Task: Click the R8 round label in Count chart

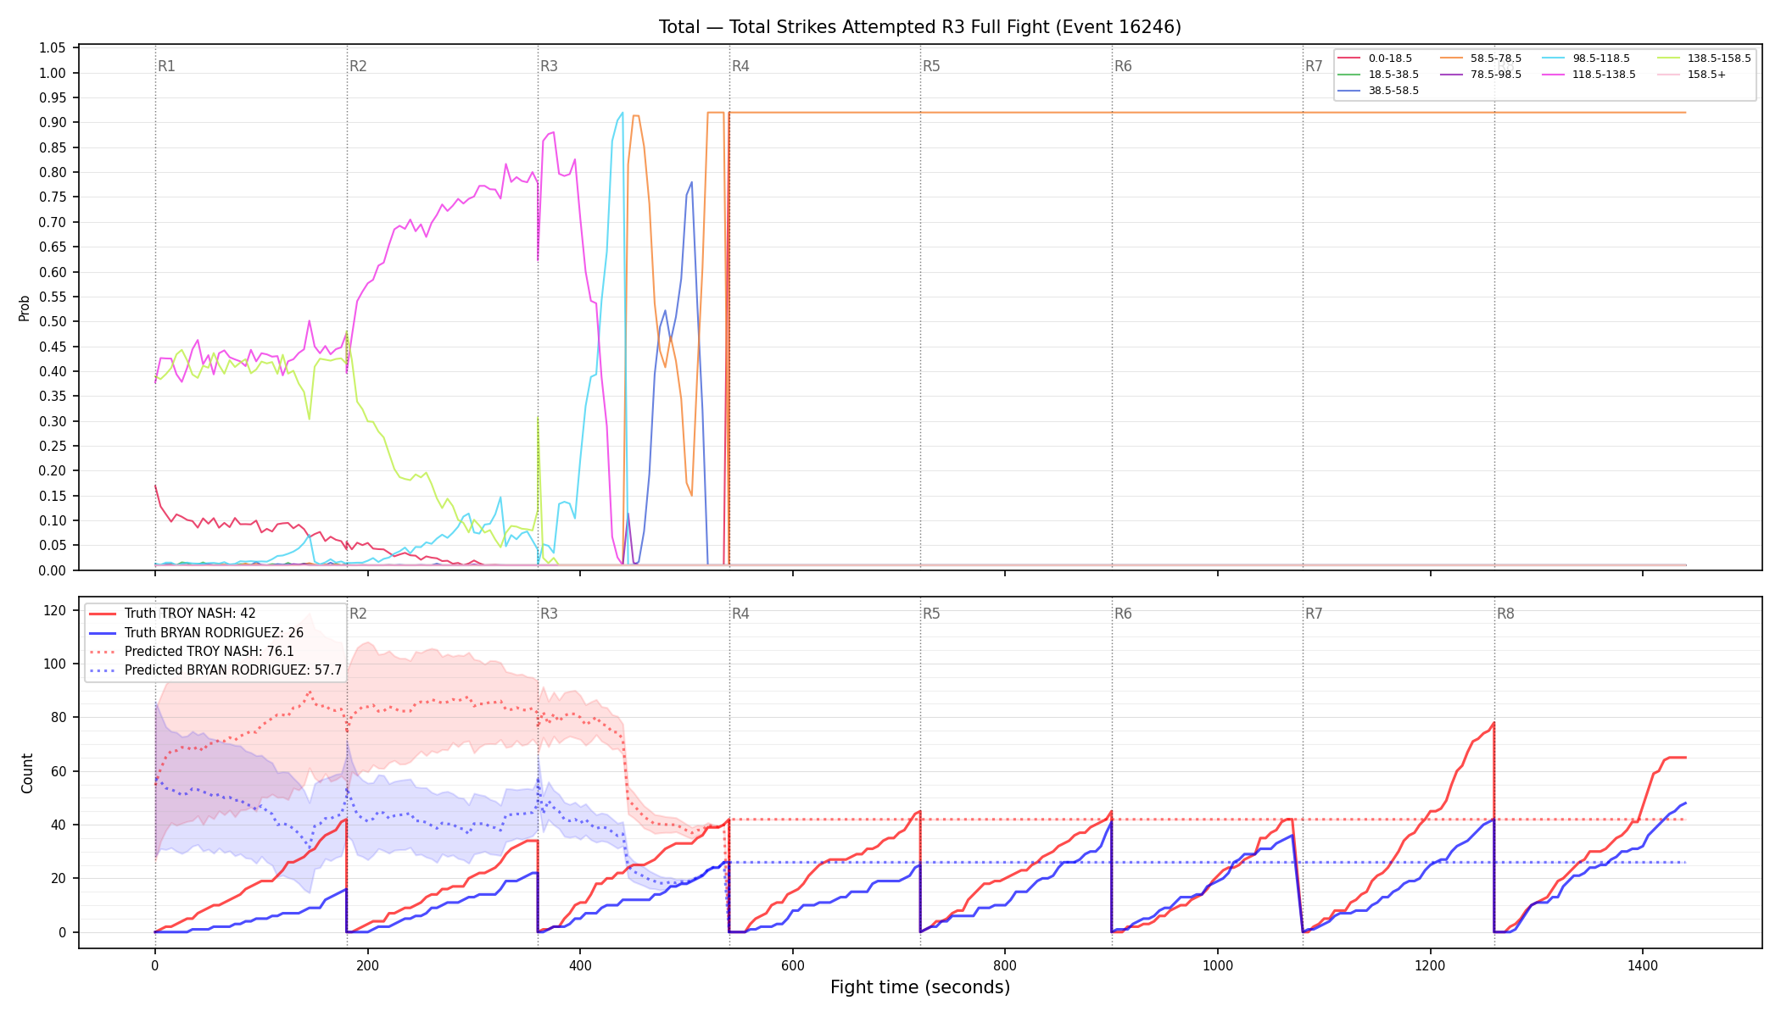Action: pyautogui.click(x=1505, y=614)
